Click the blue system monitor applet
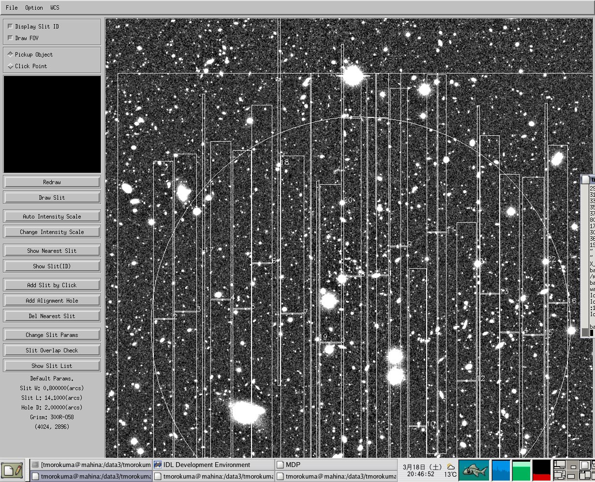 tap(501, 470)
